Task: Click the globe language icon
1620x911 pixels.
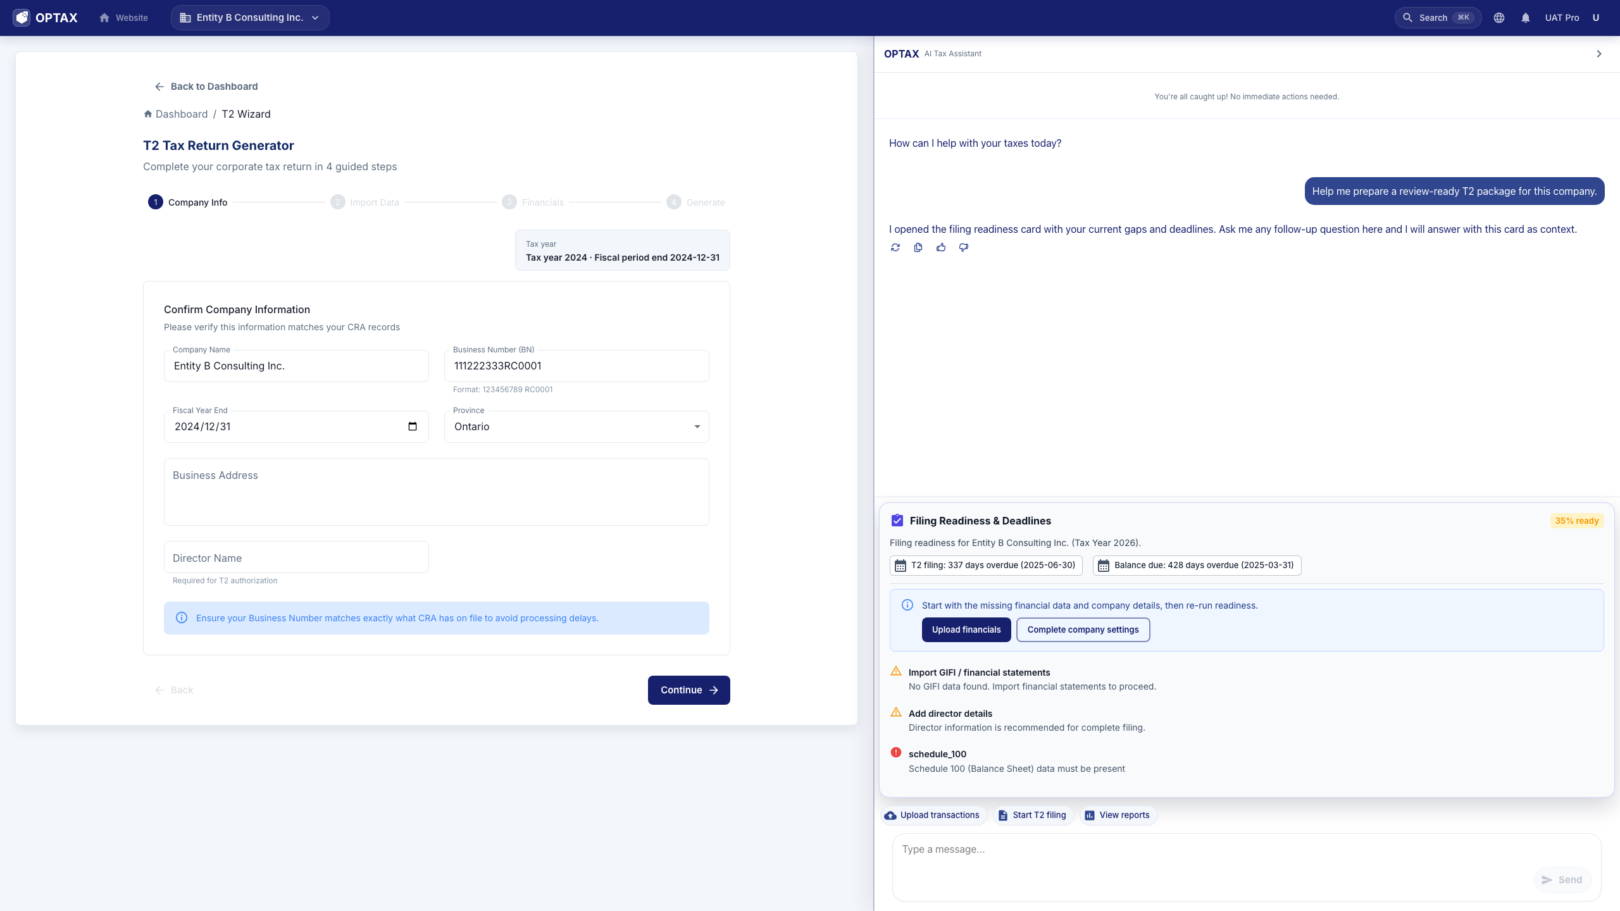Action: (x=1499, y=18)
